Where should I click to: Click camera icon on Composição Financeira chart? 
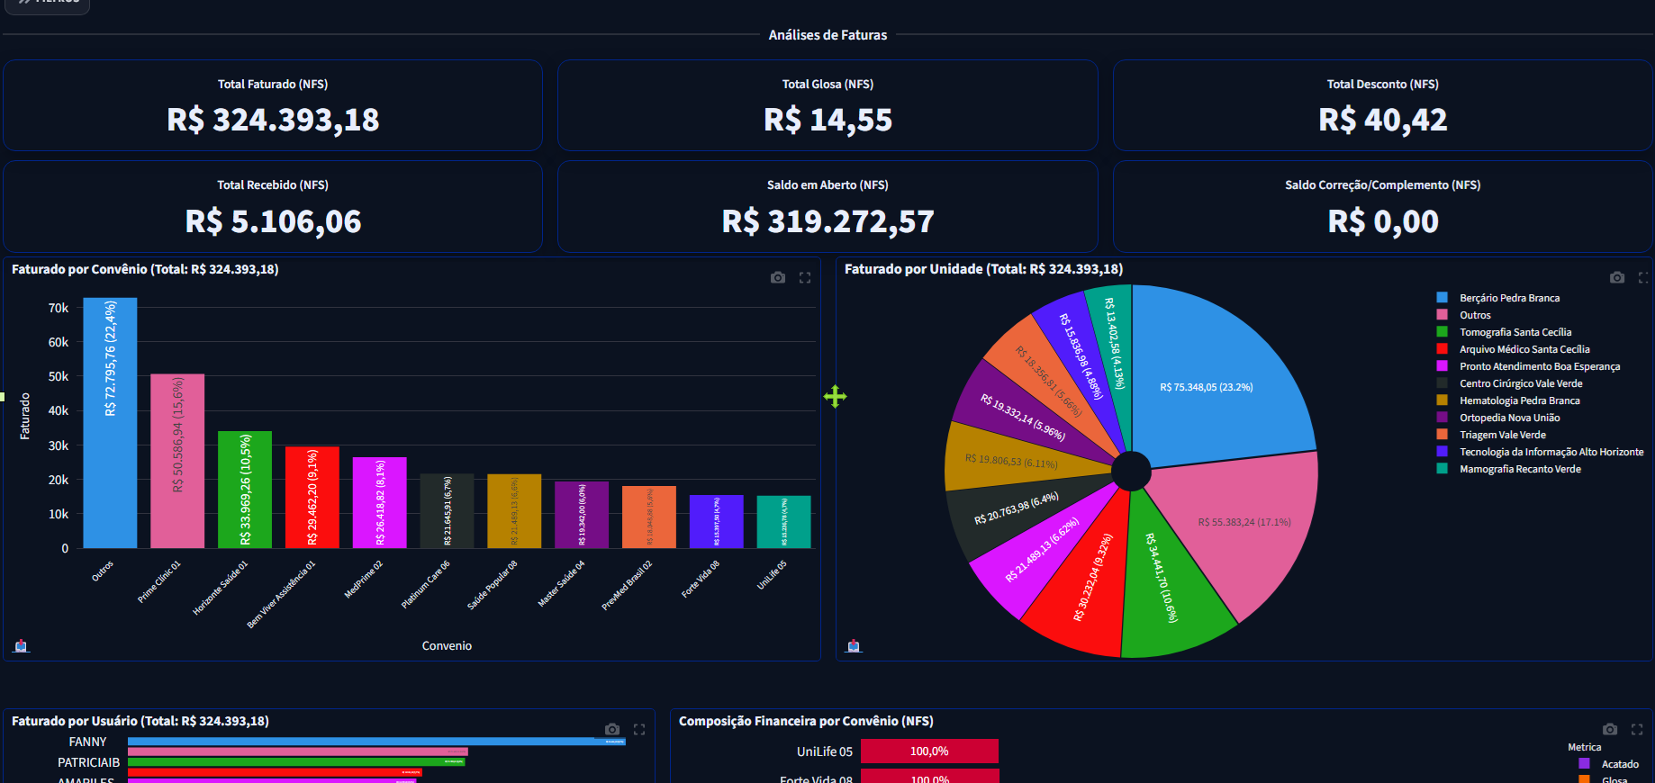pyautogui.click(x=1610, y=730)
